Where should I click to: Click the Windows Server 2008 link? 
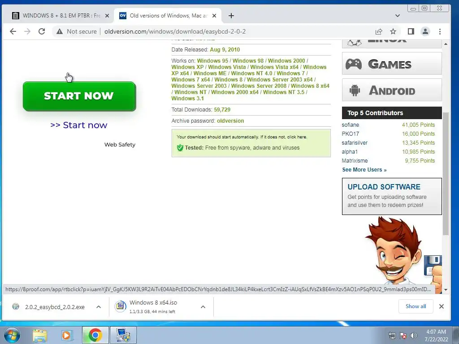click(259, 86)
